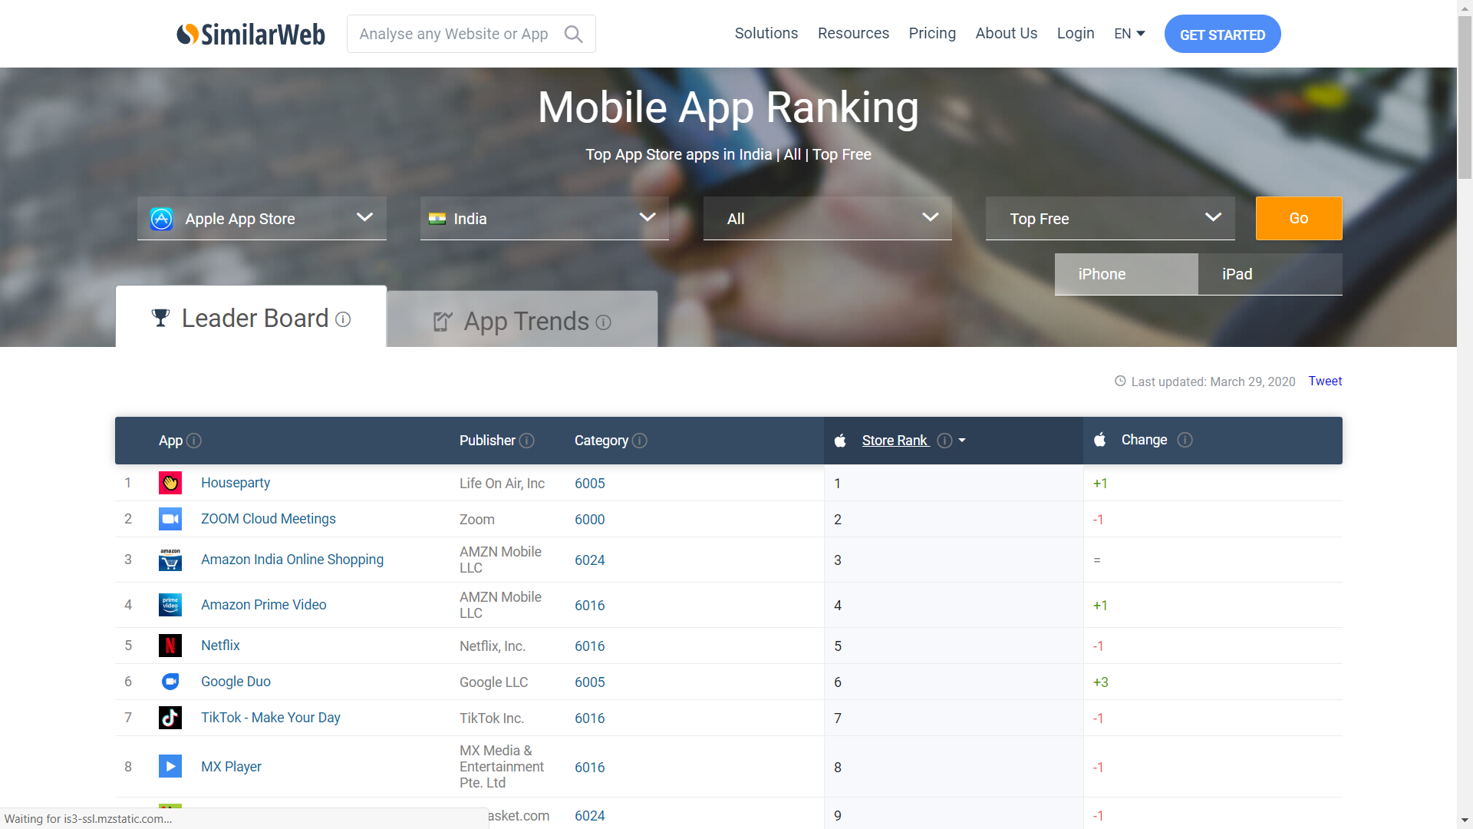Screen dimensions: 1473x829
Task: Click the Netflix app icon
Action: (x=170, y=646)
